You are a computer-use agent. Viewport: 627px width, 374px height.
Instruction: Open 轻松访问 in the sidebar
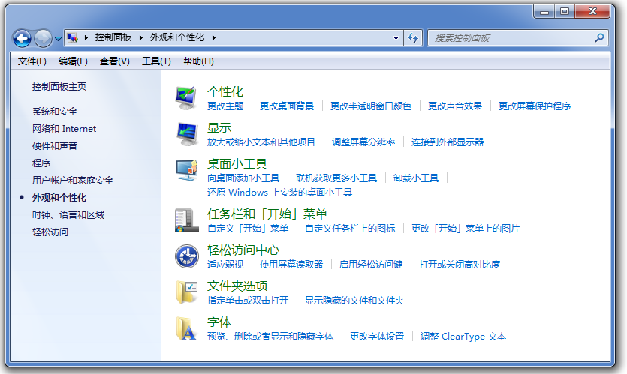click(x=50, y=232)
